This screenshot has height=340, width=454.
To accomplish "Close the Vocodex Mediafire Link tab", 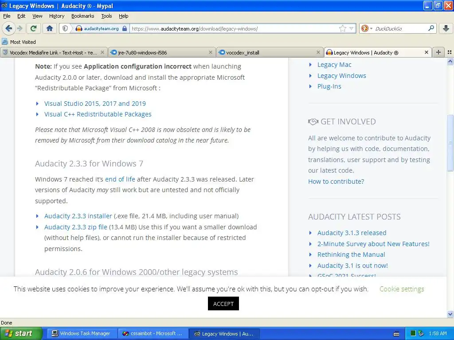I will click(x=102, y=52).
